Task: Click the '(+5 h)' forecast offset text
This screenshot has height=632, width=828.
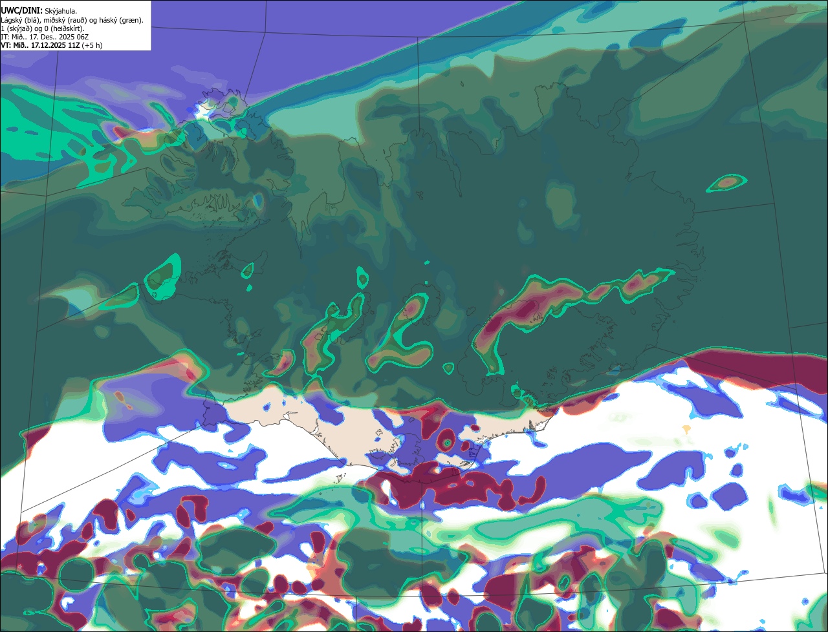Action: (93, 45)
